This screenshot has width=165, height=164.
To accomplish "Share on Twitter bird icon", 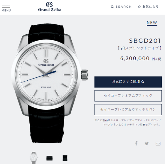I will pos(147,143).
